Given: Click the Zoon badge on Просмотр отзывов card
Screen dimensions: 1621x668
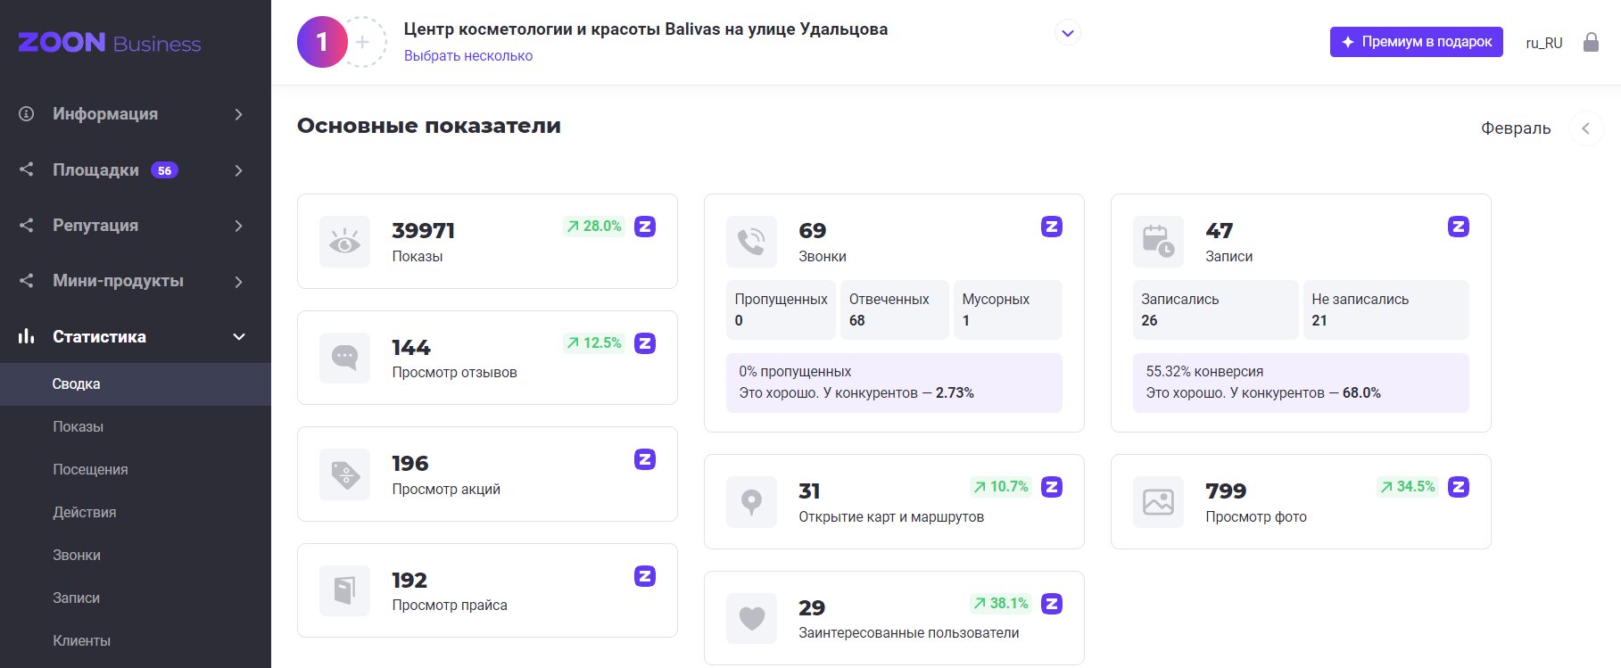Looking at the screenshot, I should [645, 343].
